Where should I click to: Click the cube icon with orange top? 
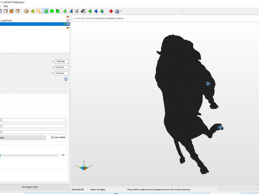click(x=17, y=11)
